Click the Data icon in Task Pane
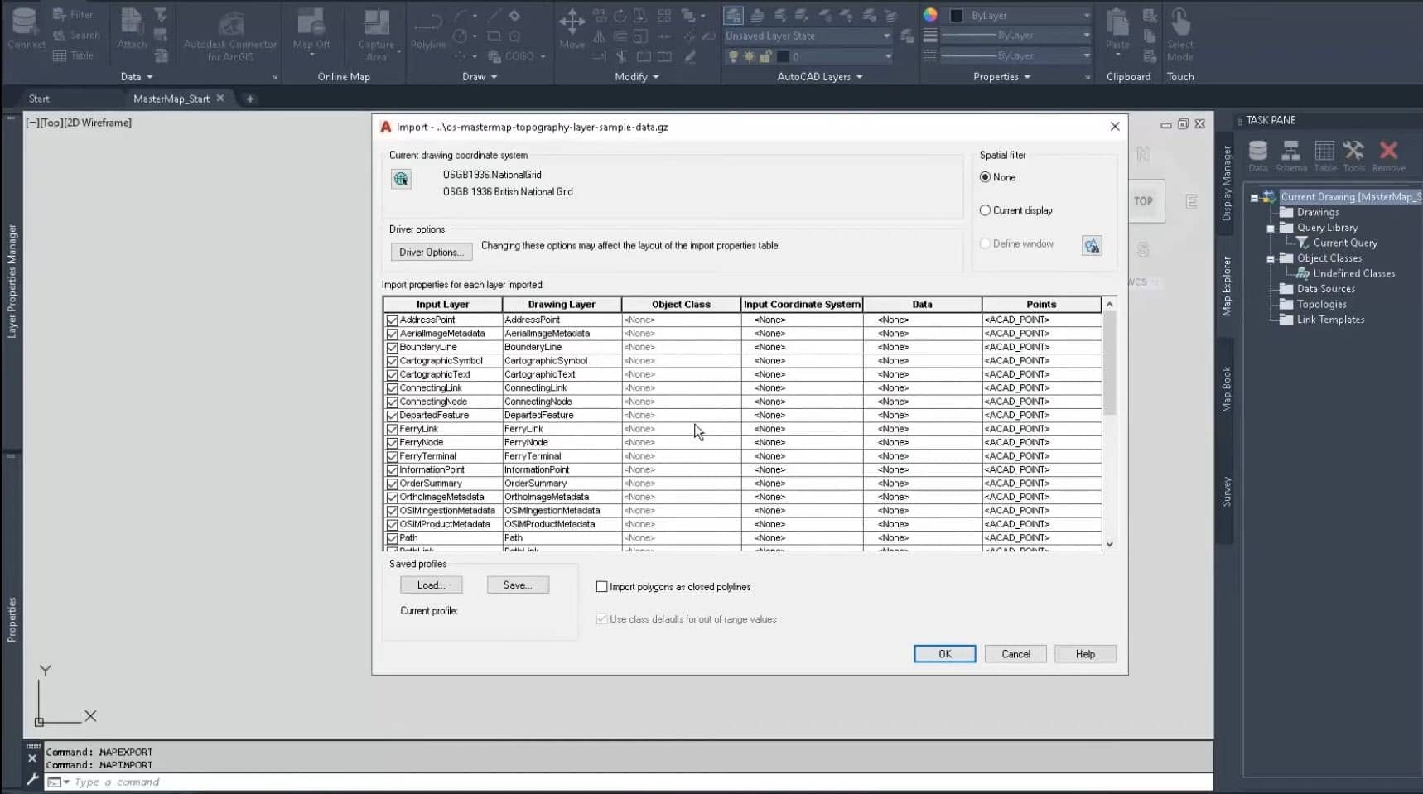 1257,154
